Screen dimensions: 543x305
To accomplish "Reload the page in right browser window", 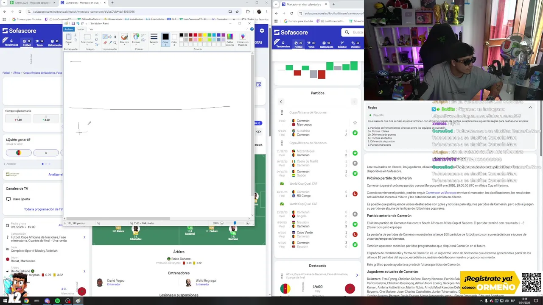I will tap(291, 13).
